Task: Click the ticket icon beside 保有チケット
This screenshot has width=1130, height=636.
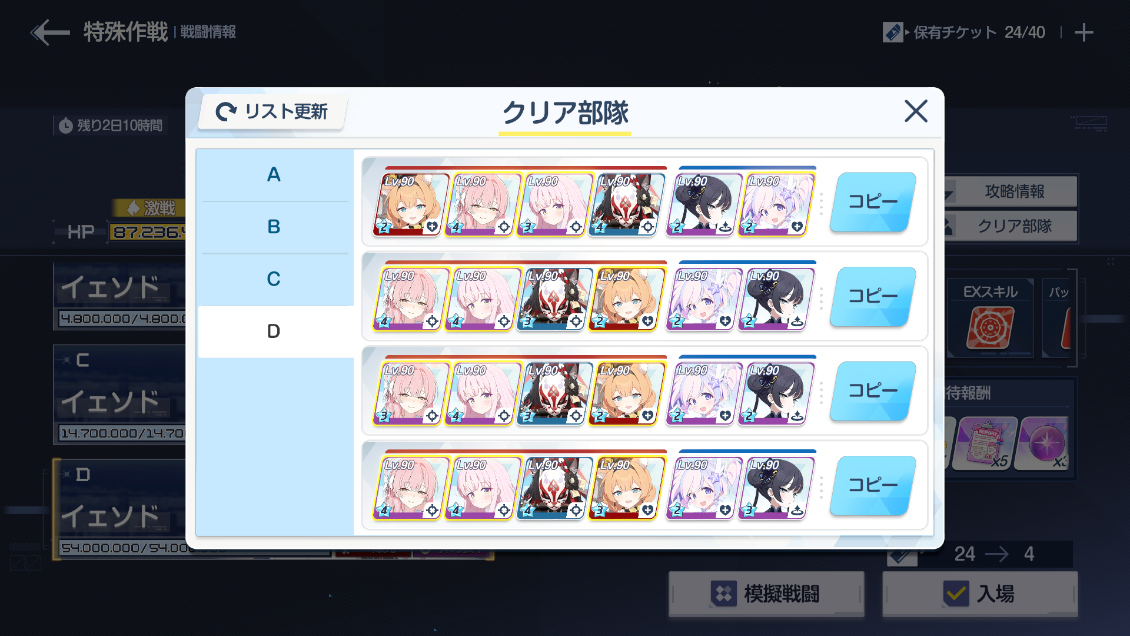Action: pos(892,32)
